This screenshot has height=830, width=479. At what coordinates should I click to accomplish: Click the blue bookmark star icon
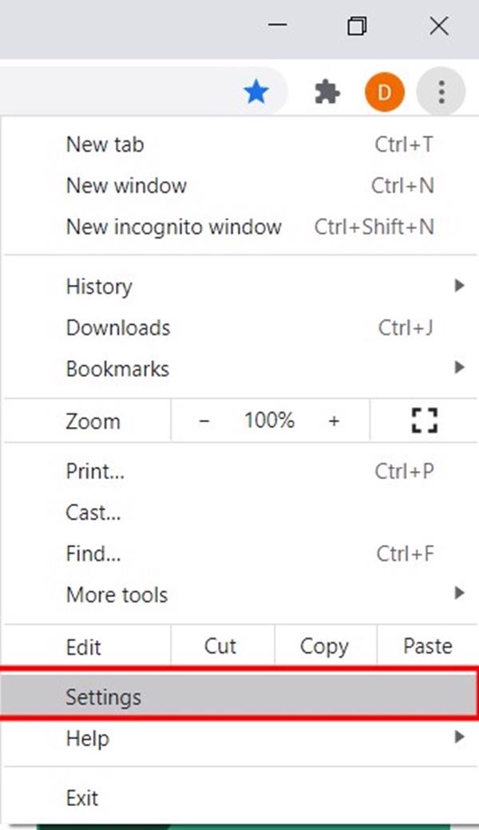(x=255, y=93)
